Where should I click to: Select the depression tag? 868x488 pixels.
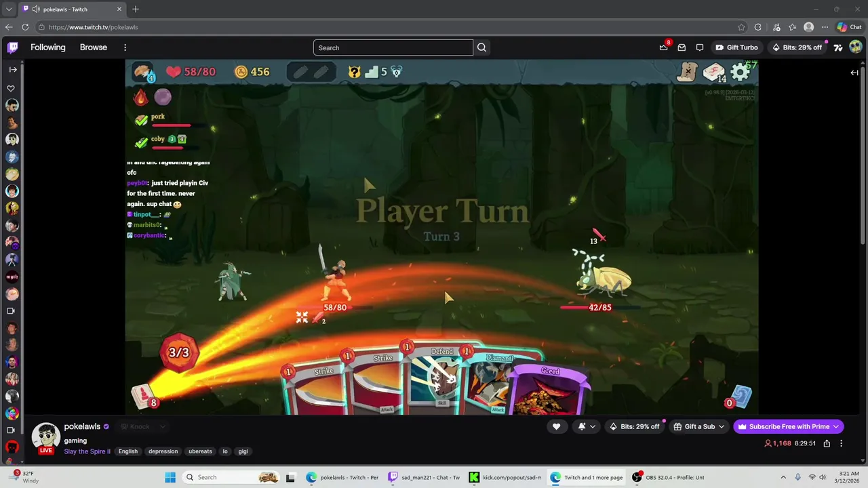[x=163, y=451]
